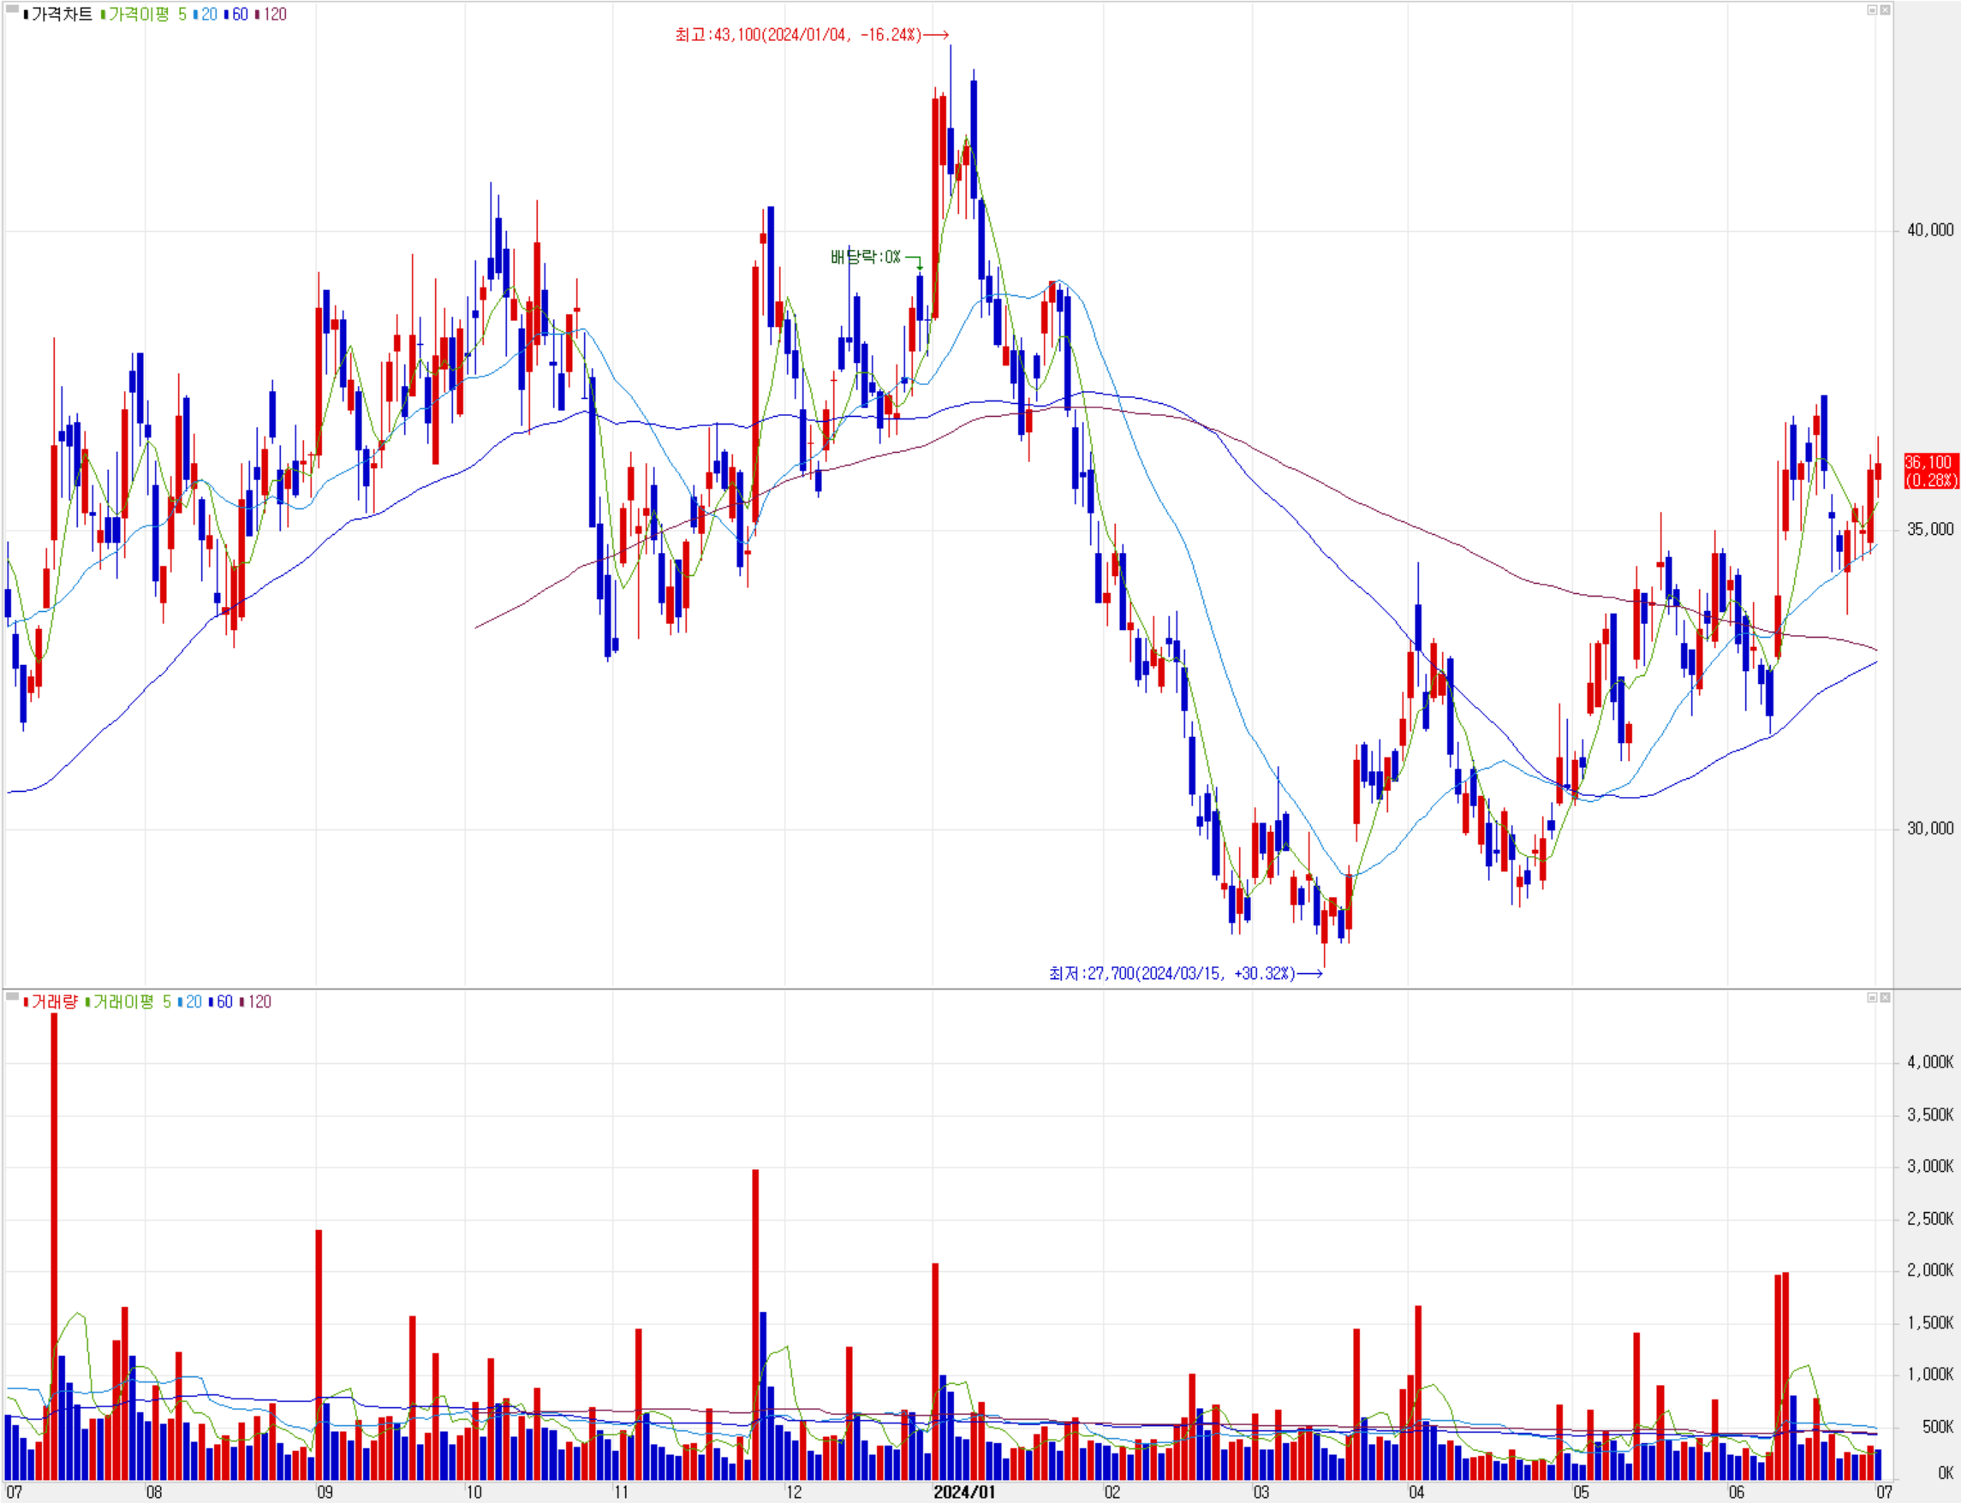Click the 최저 27,700 low price annotation
This screenshot has width=1961, height=1503.
[x=1171, y=973]
